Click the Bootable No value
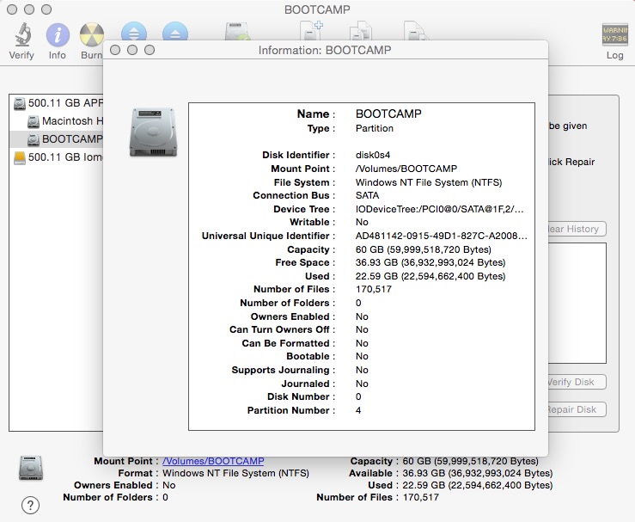Screen dimensions: 635x522 tap(362, 356)
